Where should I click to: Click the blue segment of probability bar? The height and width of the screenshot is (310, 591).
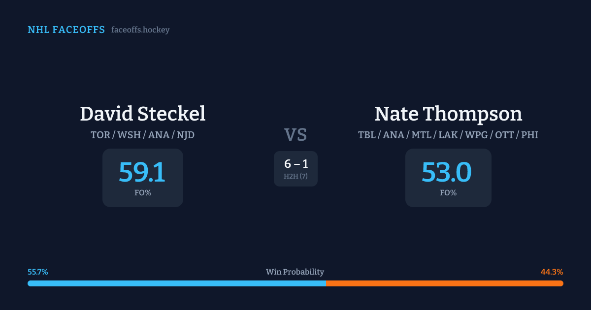[x=176, y=283]
